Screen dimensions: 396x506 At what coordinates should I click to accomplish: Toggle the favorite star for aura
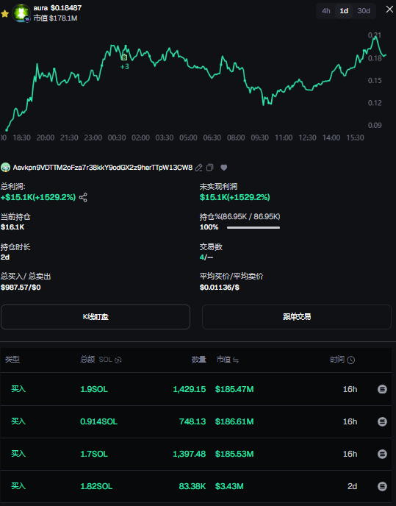4,14
